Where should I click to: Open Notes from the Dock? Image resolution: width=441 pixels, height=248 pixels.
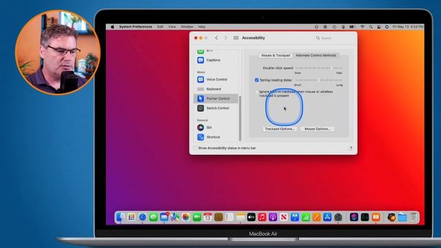click(x=240, y=217)
